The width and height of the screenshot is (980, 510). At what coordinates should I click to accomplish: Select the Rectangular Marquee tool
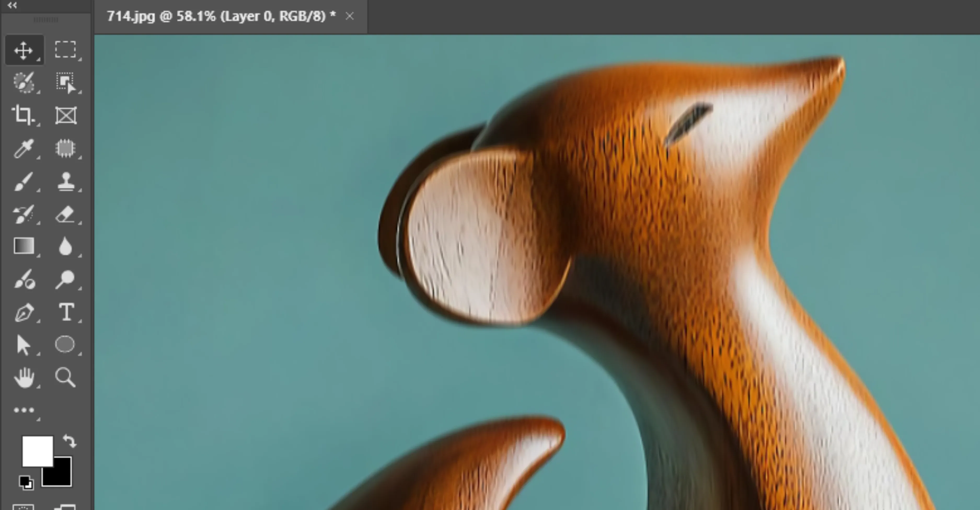tap(65, 50)
